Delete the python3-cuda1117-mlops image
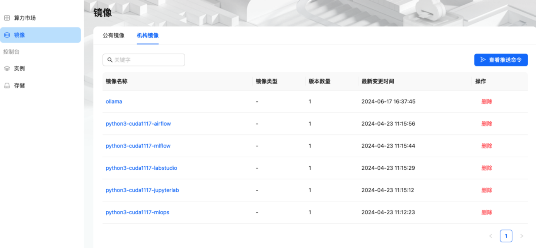 tap(486, 212)
